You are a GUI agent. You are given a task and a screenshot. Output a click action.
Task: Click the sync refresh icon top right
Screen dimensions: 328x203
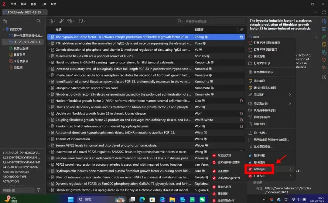[324, 12]
